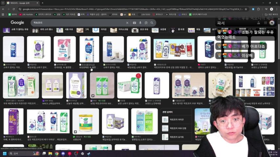The image size is (280, 157).
Task: Click into the Google search input field
Action: [78, 23]
